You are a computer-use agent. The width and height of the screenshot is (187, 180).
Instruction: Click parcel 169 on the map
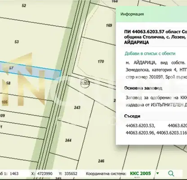[109, 25]
